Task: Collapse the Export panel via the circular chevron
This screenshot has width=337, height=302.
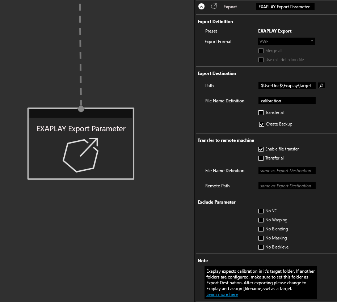Action: point(201,6)
